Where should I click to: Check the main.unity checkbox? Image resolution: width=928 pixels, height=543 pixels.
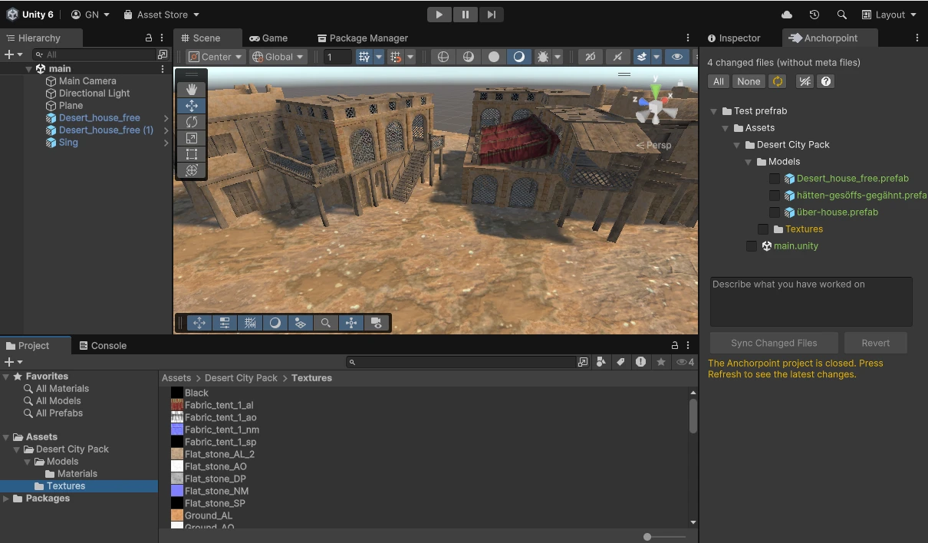(751, 245)
